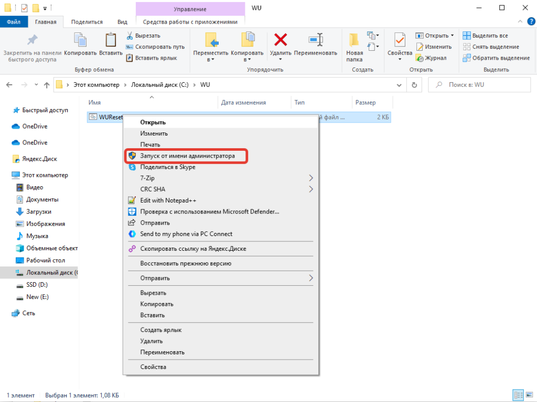This screenshot has height=402, width=537.
Task: Select Загрузки in the navigation pane
Action: tap(38, 211)
